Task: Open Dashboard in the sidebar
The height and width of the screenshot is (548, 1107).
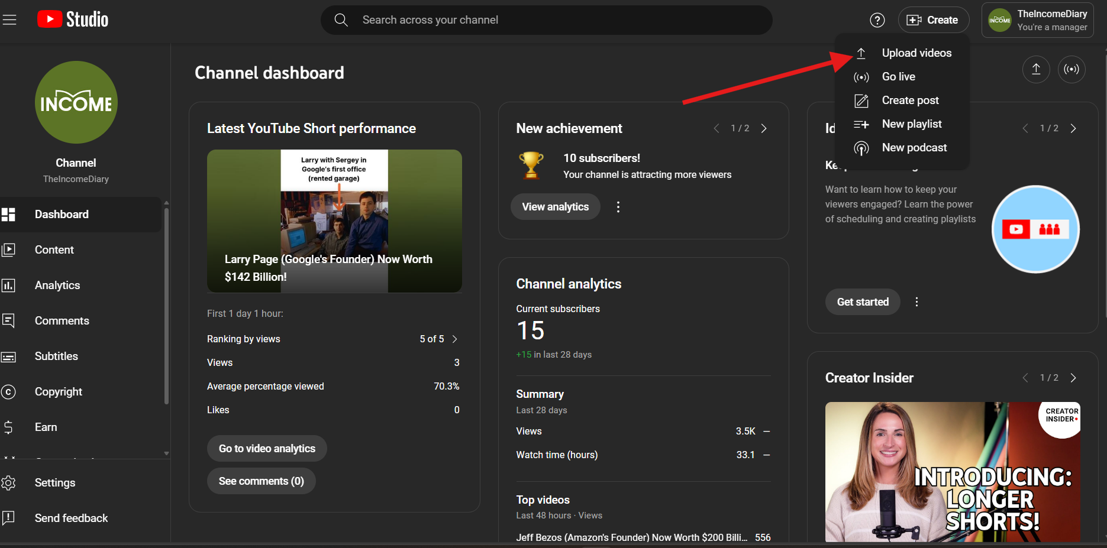Action: [x=80, y=215]
